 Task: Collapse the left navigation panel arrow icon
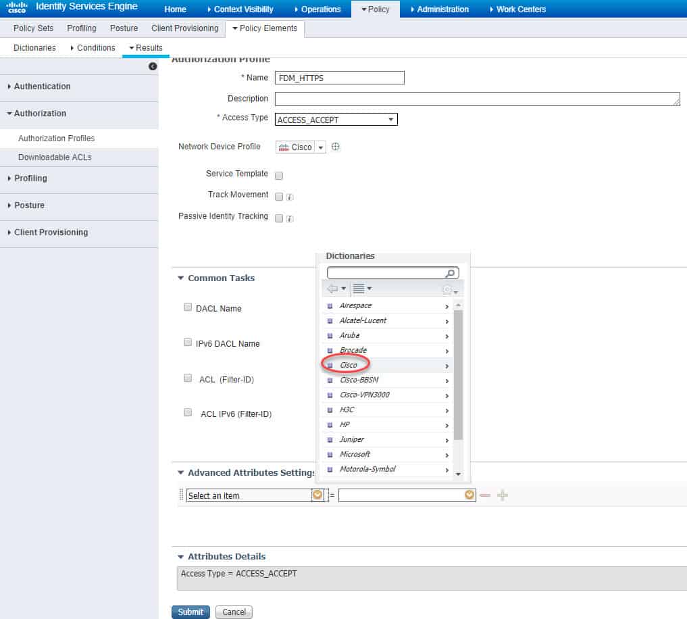153,66
